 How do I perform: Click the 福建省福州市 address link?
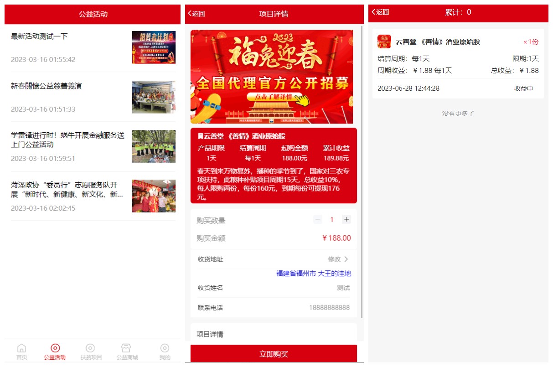pyautogui.click(x=313, y=274)
